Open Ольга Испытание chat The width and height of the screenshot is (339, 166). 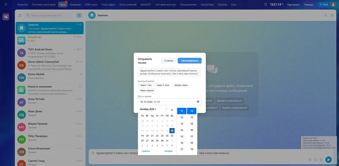pyautogui.click(x=50, y=152)
